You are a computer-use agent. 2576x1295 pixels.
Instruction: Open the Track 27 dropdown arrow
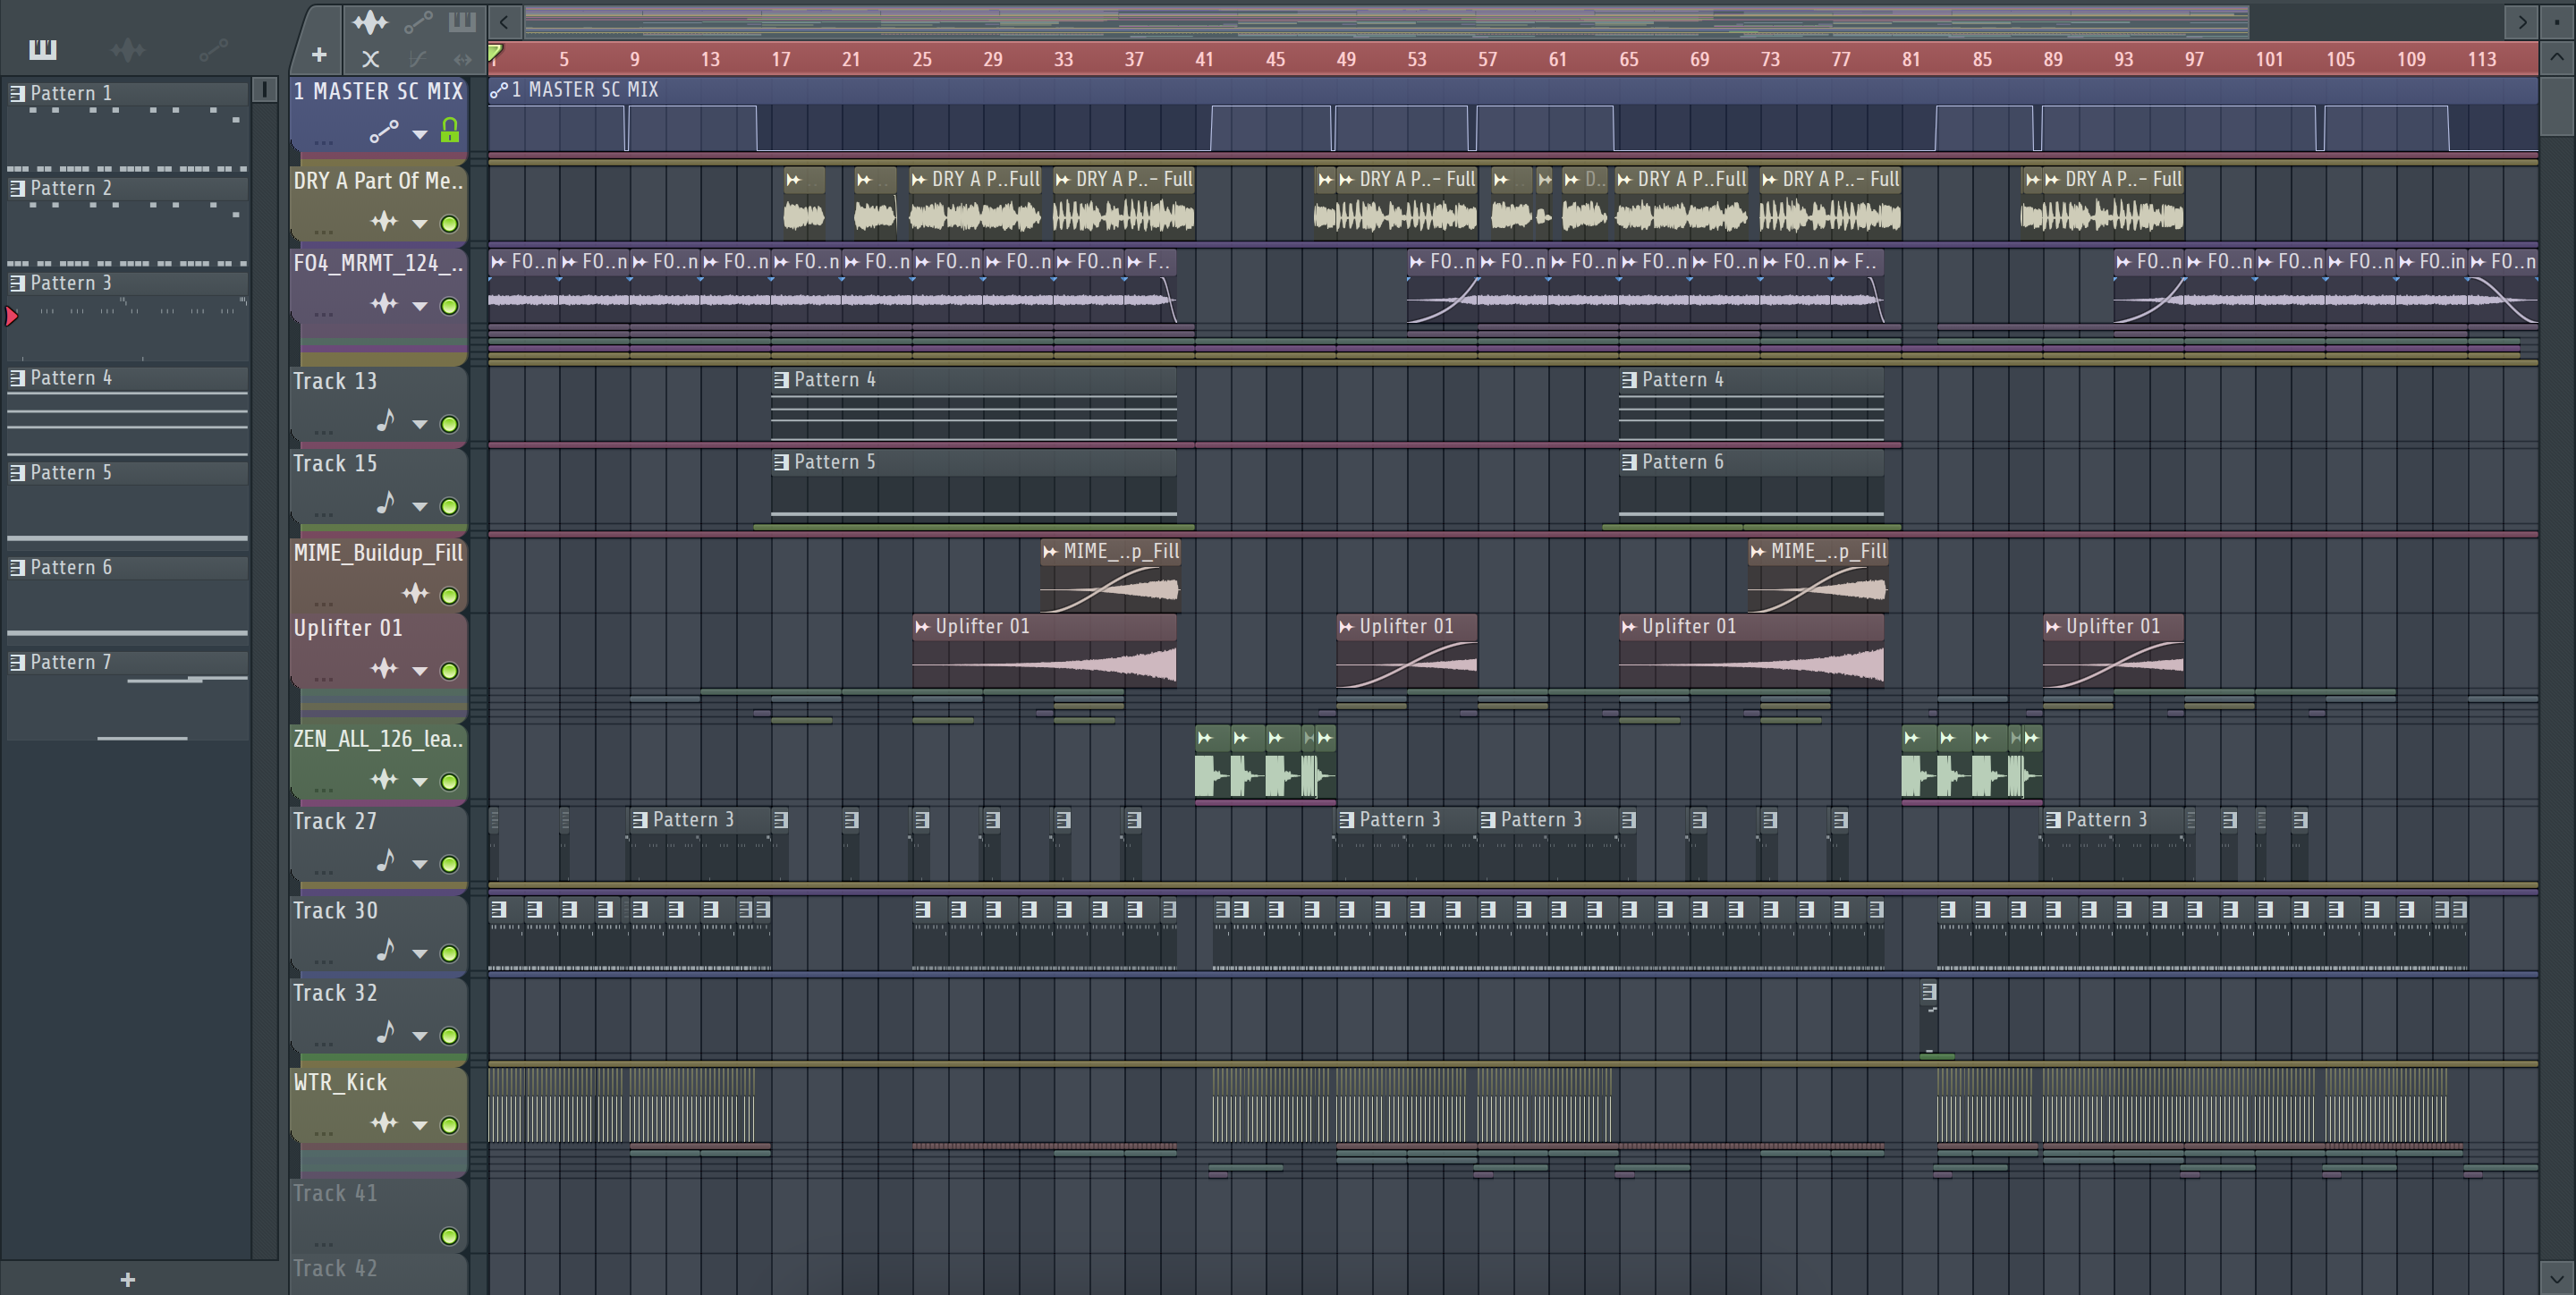point(420,864)
